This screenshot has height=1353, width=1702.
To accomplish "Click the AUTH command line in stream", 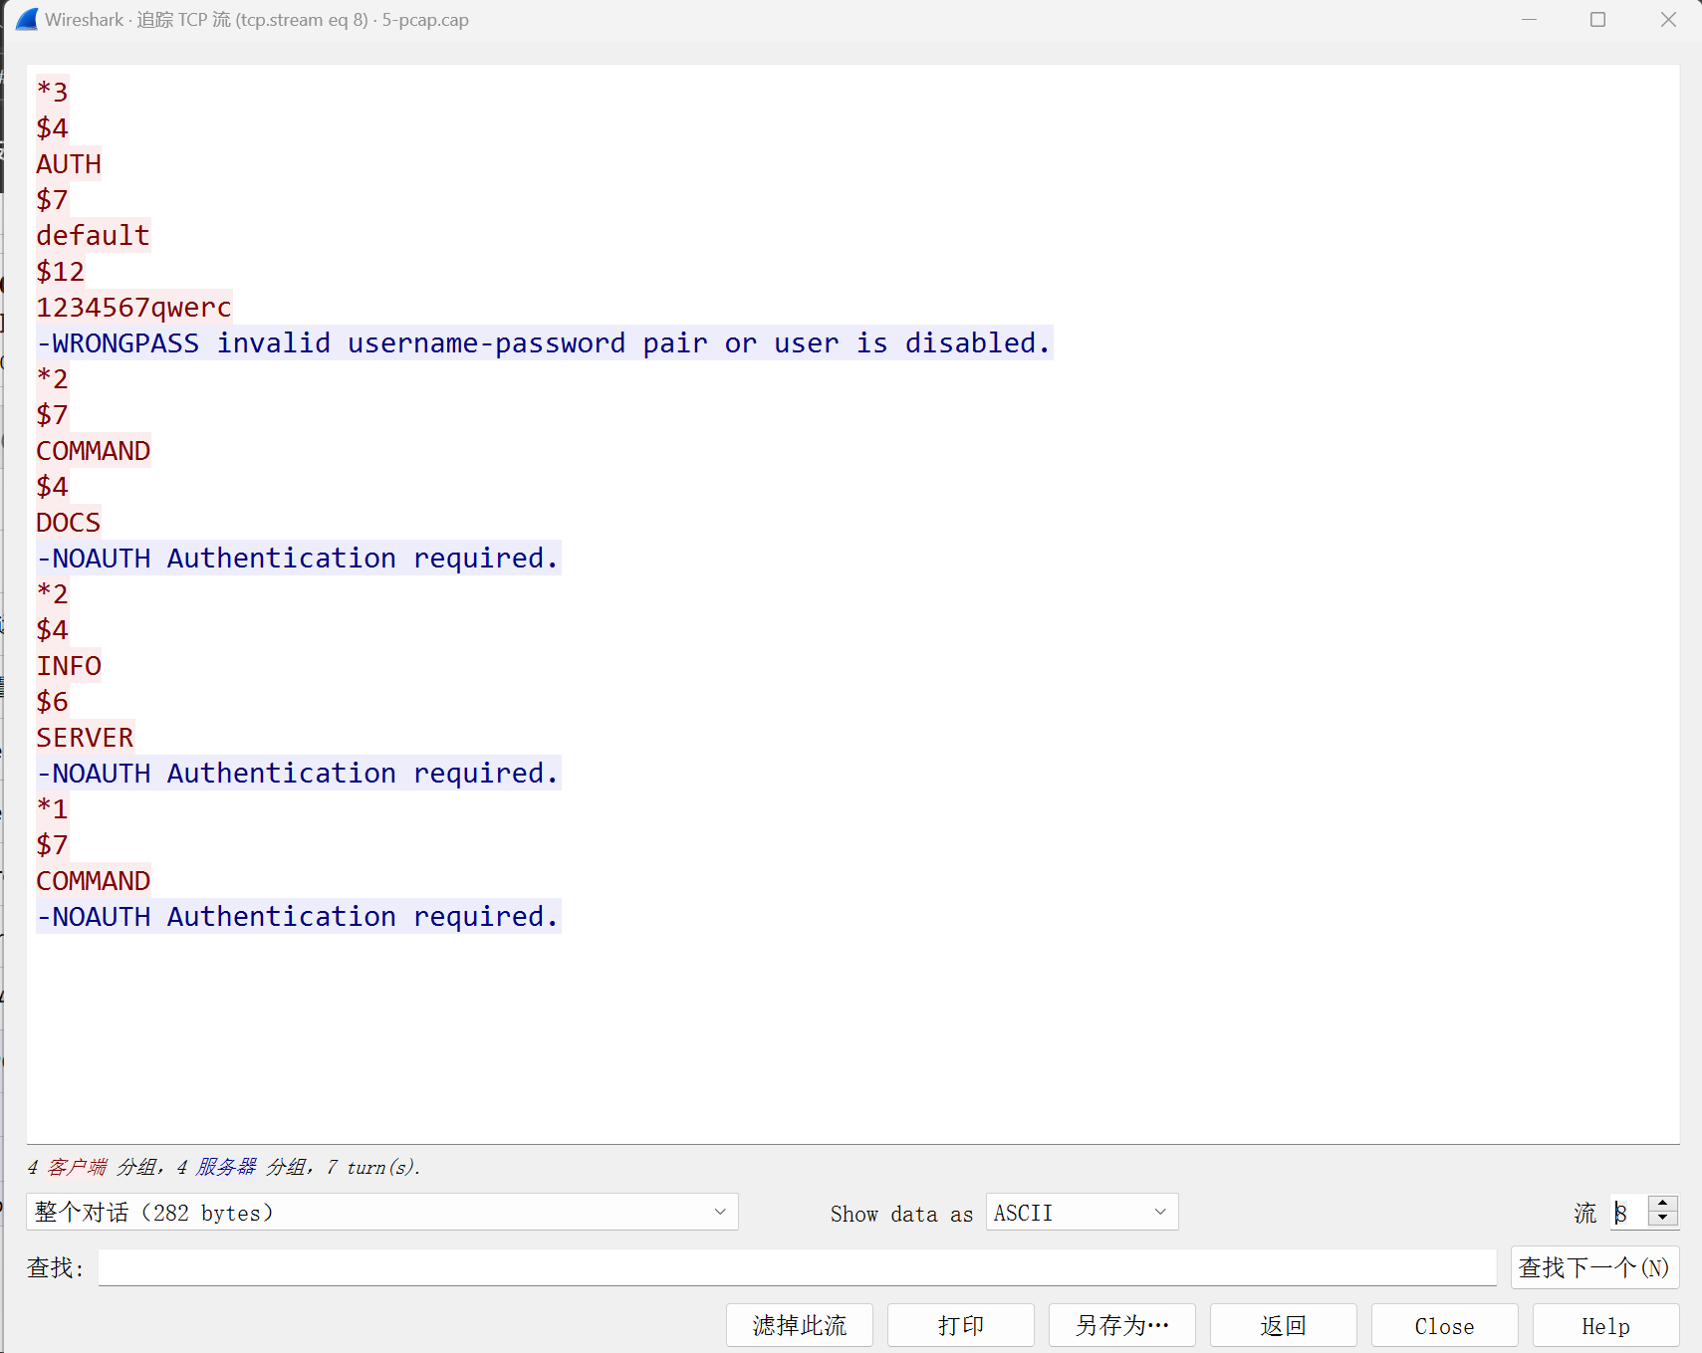I will click(69, 164).
